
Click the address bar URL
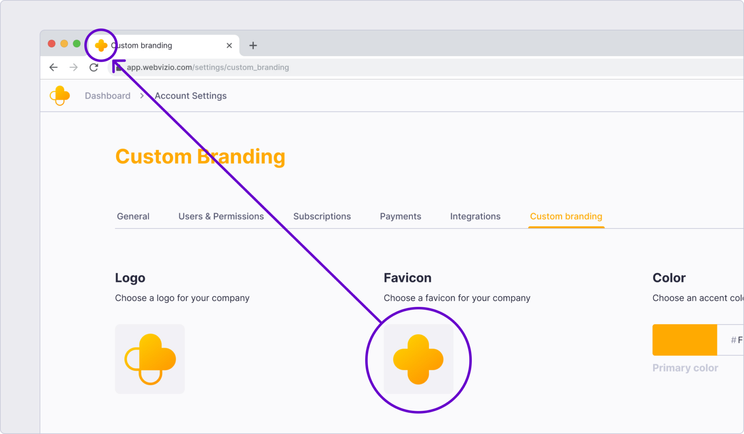click(208, 67)
